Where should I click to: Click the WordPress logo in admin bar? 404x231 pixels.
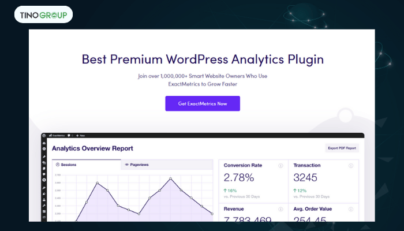[44, 135]
